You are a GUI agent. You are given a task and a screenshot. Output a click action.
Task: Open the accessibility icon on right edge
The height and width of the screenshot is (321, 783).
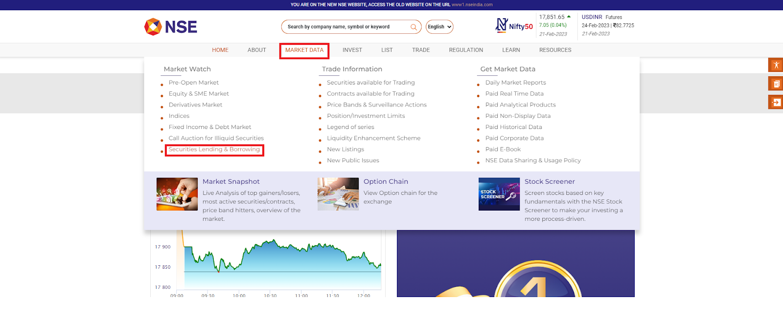(776, 65)
